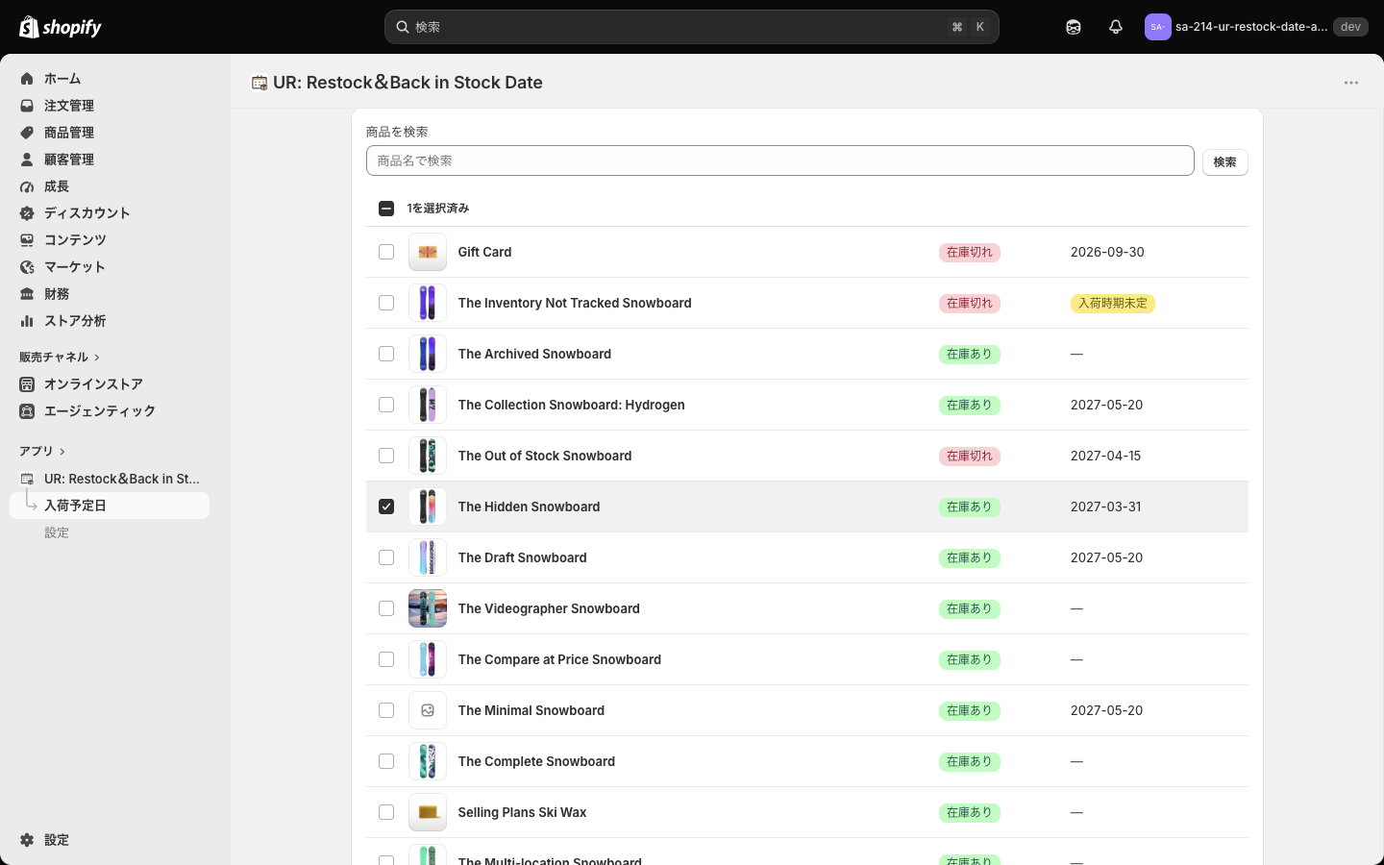Click the コンテンツ content icon

click(27, 240)
